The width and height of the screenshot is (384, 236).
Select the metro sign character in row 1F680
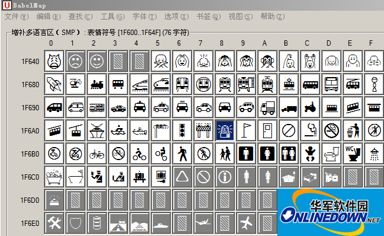tap(203, 84)
